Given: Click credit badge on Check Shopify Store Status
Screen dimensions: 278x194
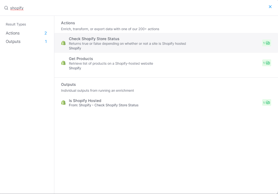Looking at the screenshot, I should pyautogui.click(x=267, y=43).
